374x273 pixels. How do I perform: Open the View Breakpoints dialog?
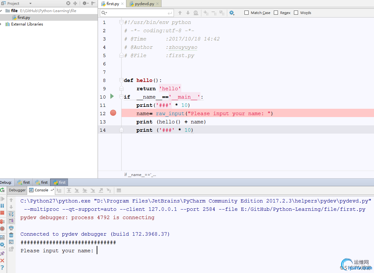[x=2, y=222]
